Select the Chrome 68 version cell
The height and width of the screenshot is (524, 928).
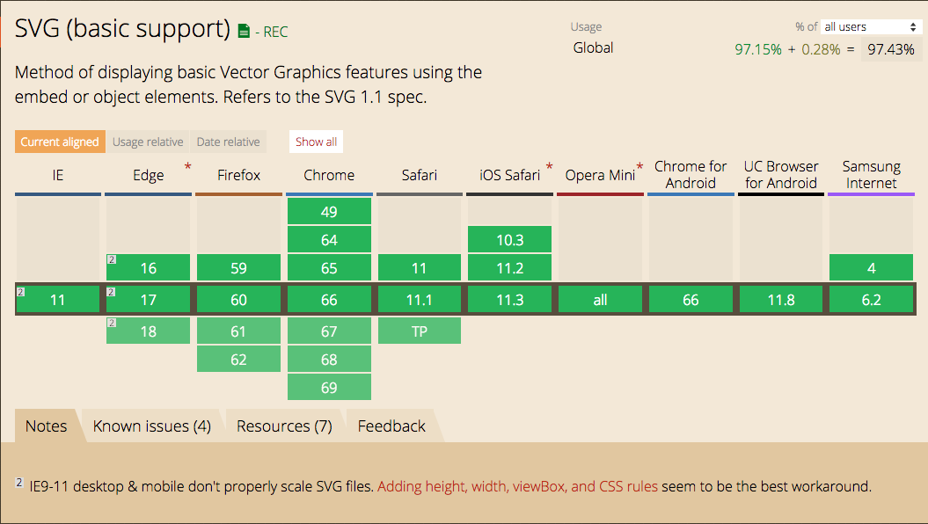click(x=329, y=359)
